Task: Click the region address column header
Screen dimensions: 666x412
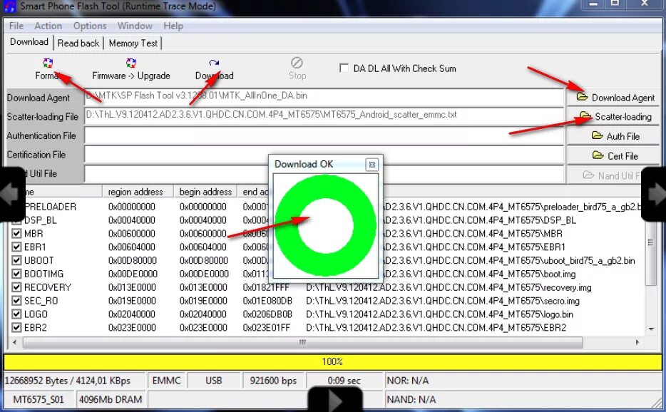Action: coord(138,192)
